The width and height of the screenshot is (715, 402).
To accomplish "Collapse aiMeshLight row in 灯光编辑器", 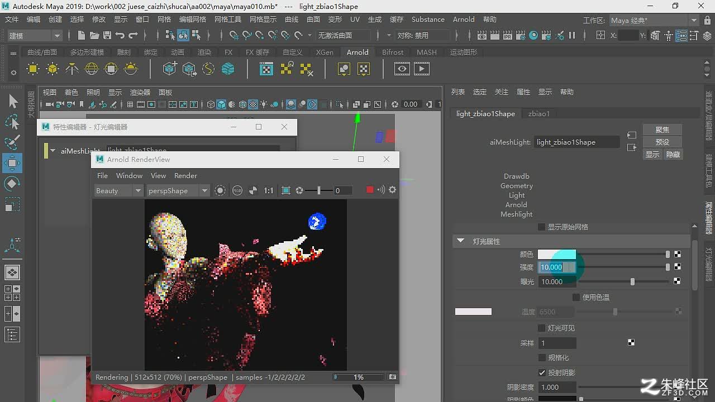I will tap(53, 151).
